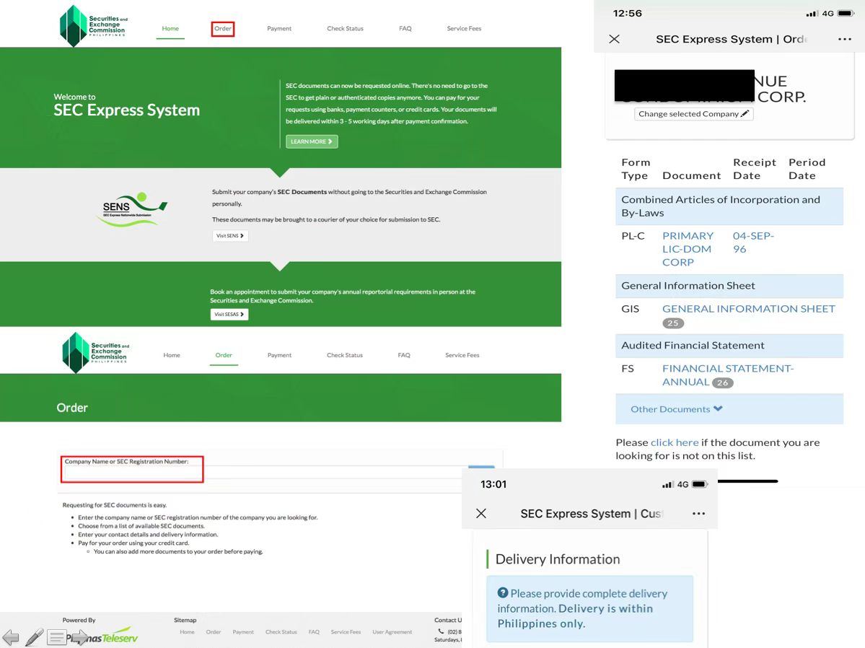This screenshot has height=648, width=865.
Task: Select the active Order tab in the Order page navigation
Action: [x=224, y=356]
